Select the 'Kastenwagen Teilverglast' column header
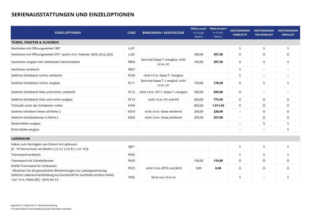 coord(264,33)
